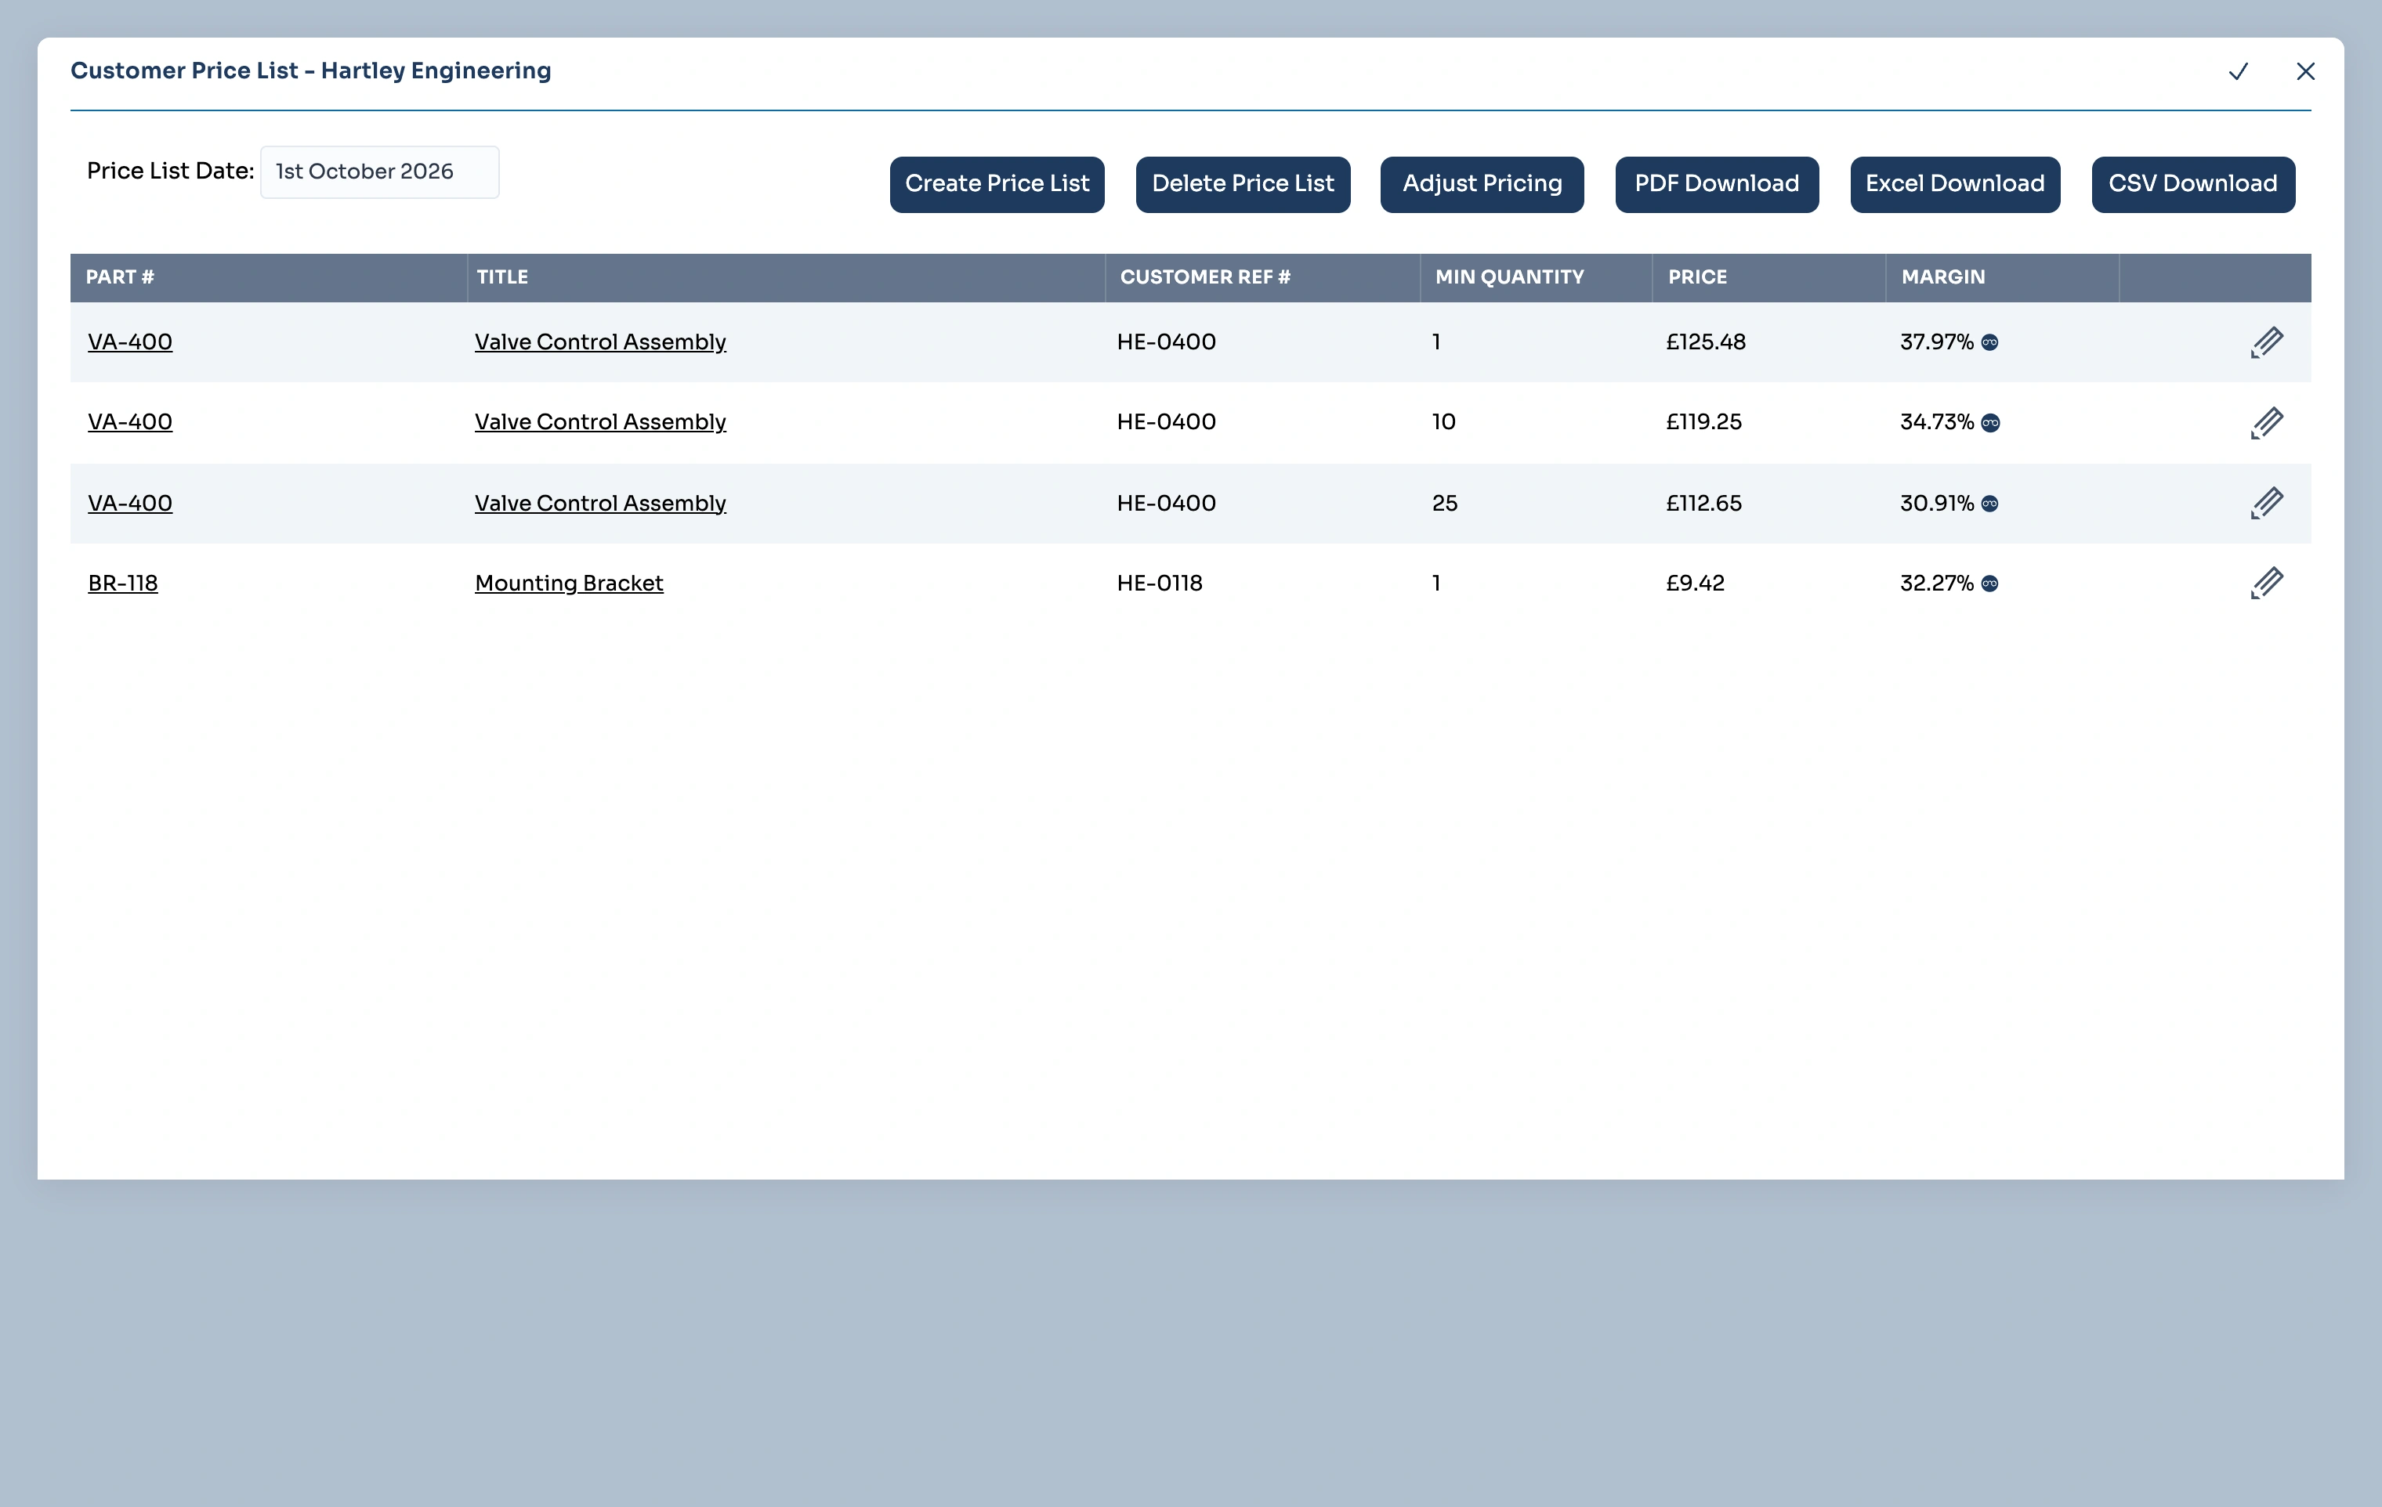2382x1507 pixels.
Task: Open VA-400 part link in min quantity 1 row
Action: (x=129, y=342)
